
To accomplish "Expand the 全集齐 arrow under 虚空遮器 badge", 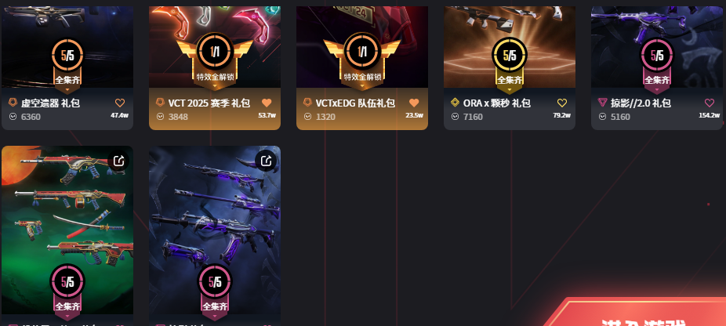I will [67, 89].
